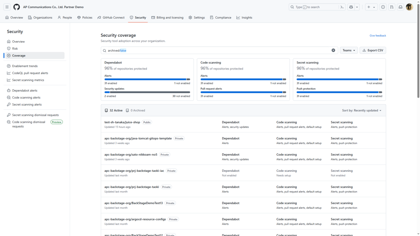Click the Dependabot Alerts progress bar
The width and height of the screenshot is (420, 236).
tap(147, 79)
